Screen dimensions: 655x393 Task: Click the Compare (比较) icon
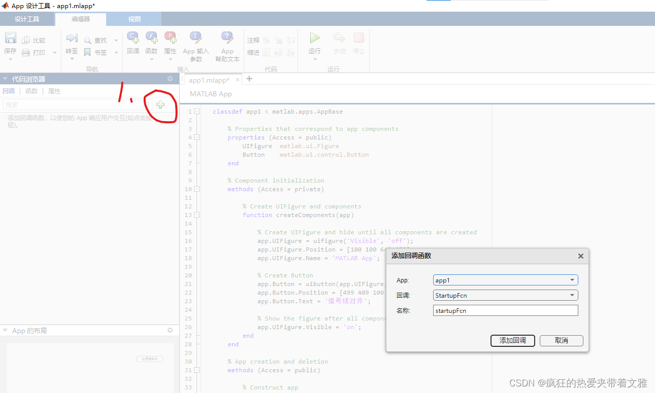coord(26,40)
